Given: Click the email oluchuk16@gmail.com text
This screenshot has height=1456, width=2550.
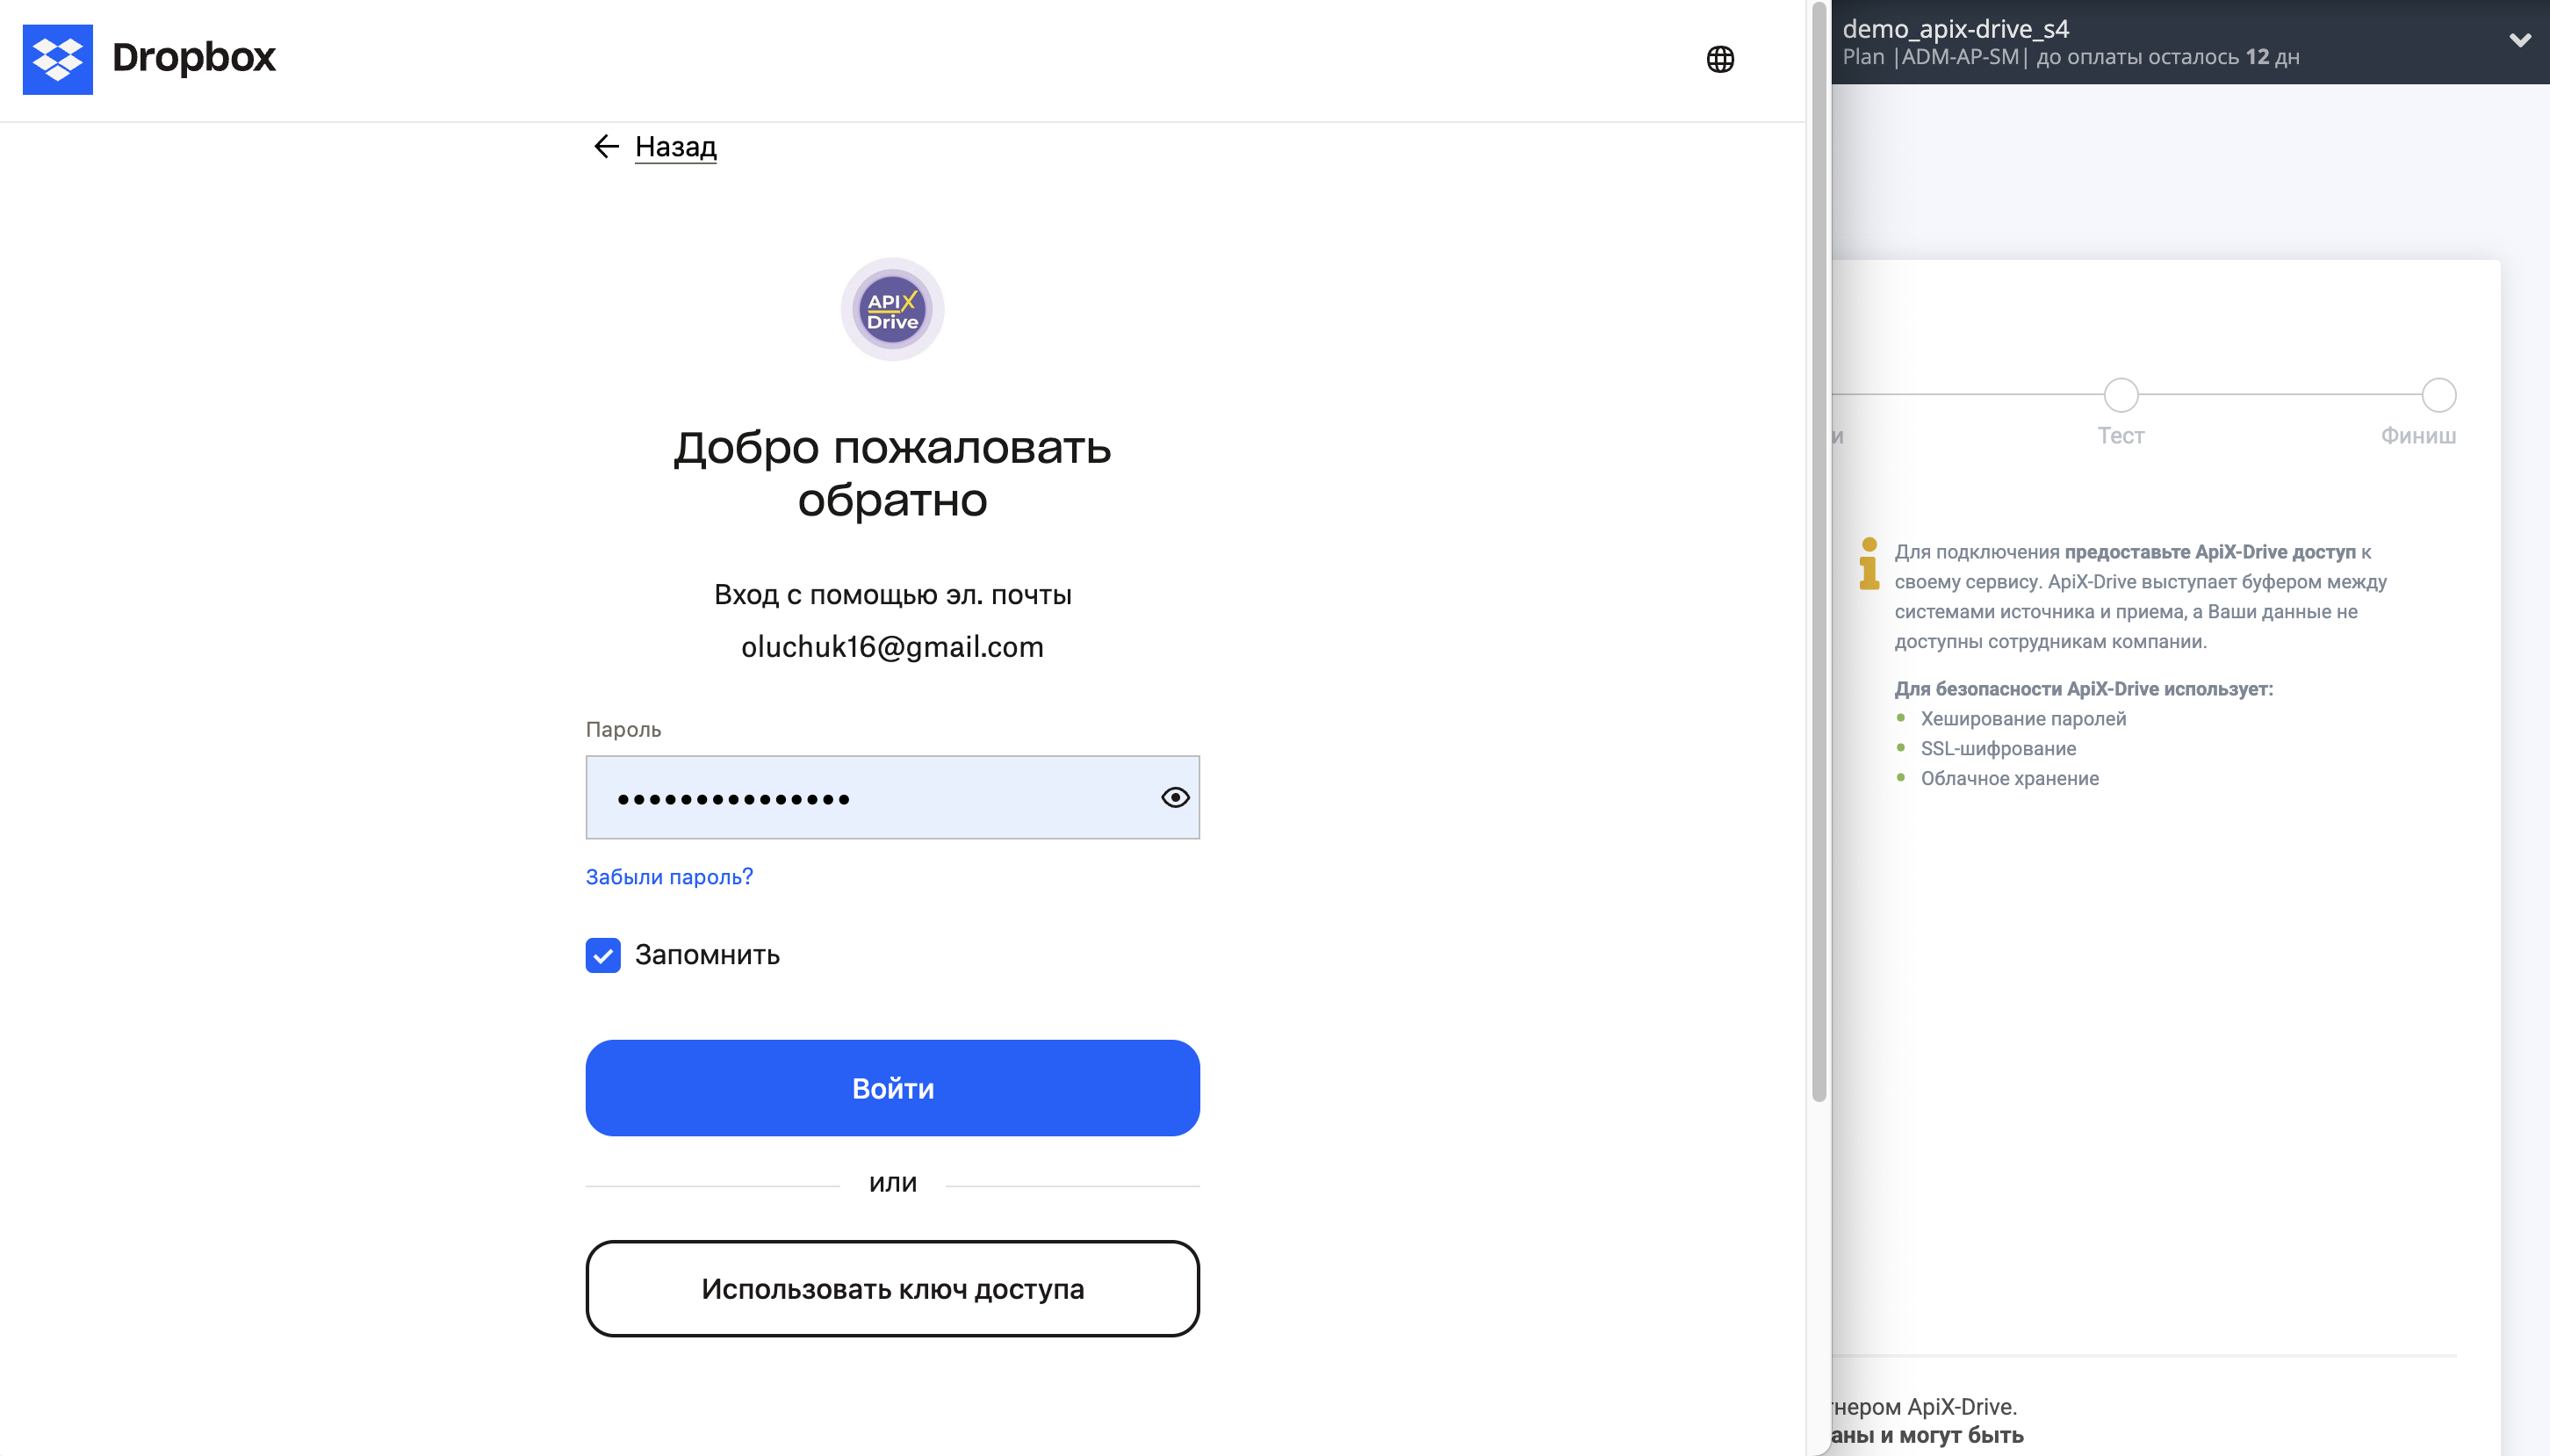Looking at the screenshot, I should click(890, 647).
